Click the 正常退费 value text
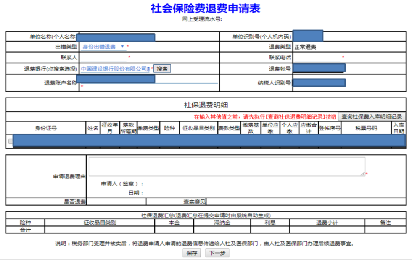412x262 pixels. click(x=305, y=47)
